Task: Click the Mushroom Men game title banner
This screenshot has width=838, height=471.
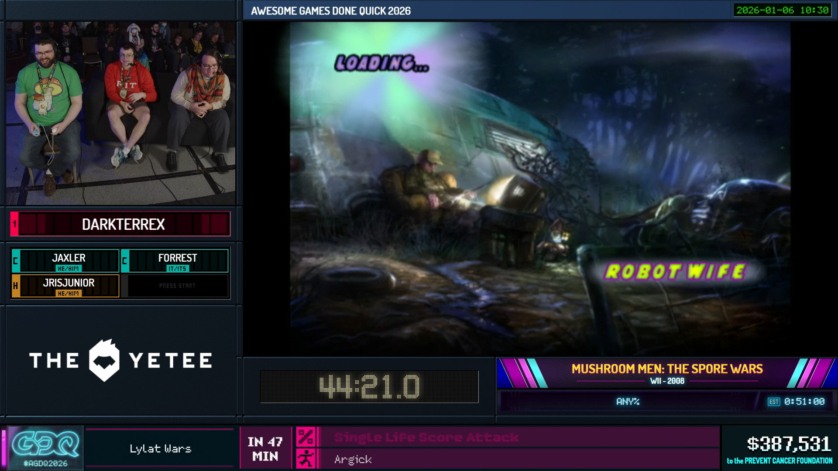Action: tap(666, 369)
